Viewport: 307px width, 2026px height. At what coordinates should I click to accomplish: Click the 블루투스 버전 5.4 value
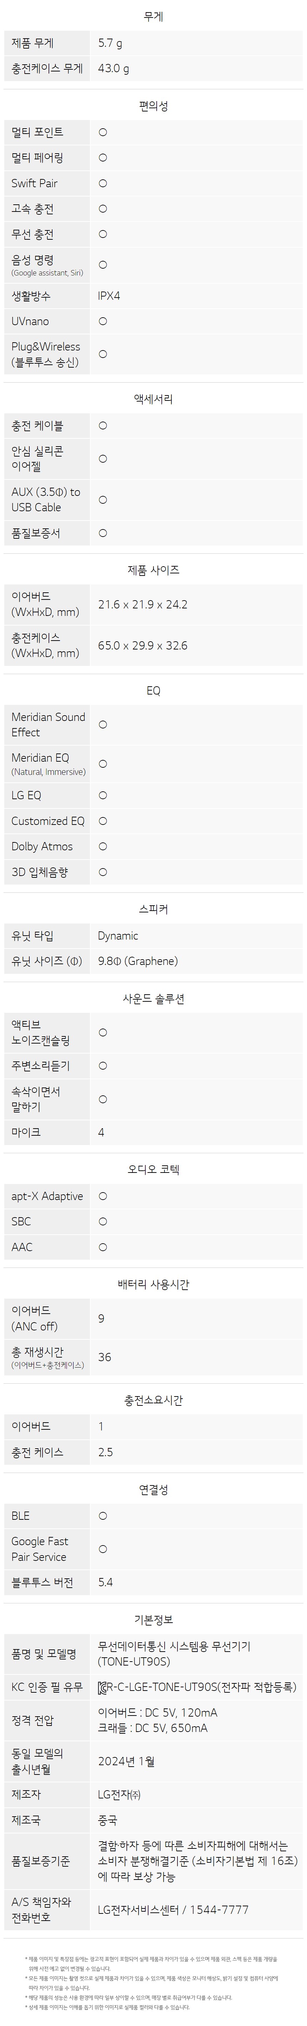point(105,1582)
